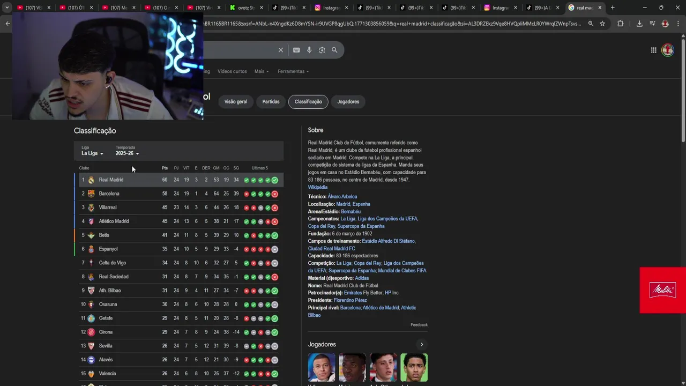Image resolution: width=686 pixels, height=386 pixels.
Task: Open the Emirates sponsor link
Action: 353,293
